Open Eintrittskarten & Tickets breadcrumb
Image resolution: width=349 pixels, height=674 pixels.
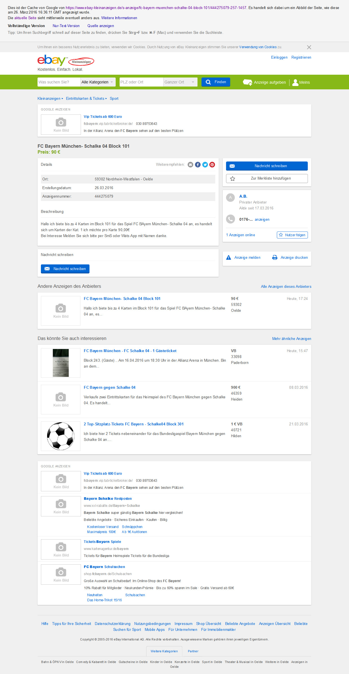tap(85, 98)
